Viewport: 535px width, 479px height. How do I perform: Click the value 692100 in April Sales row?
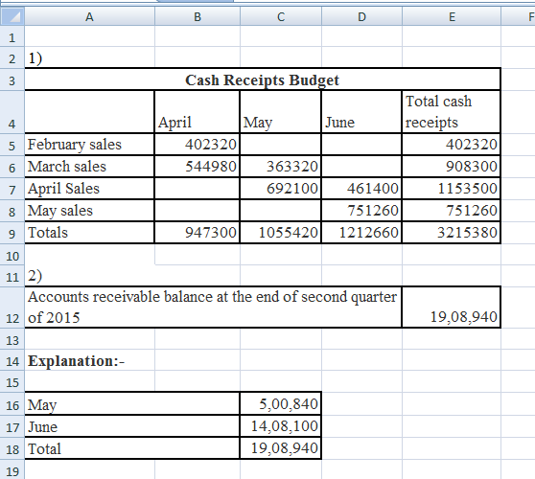coord(281,188)
